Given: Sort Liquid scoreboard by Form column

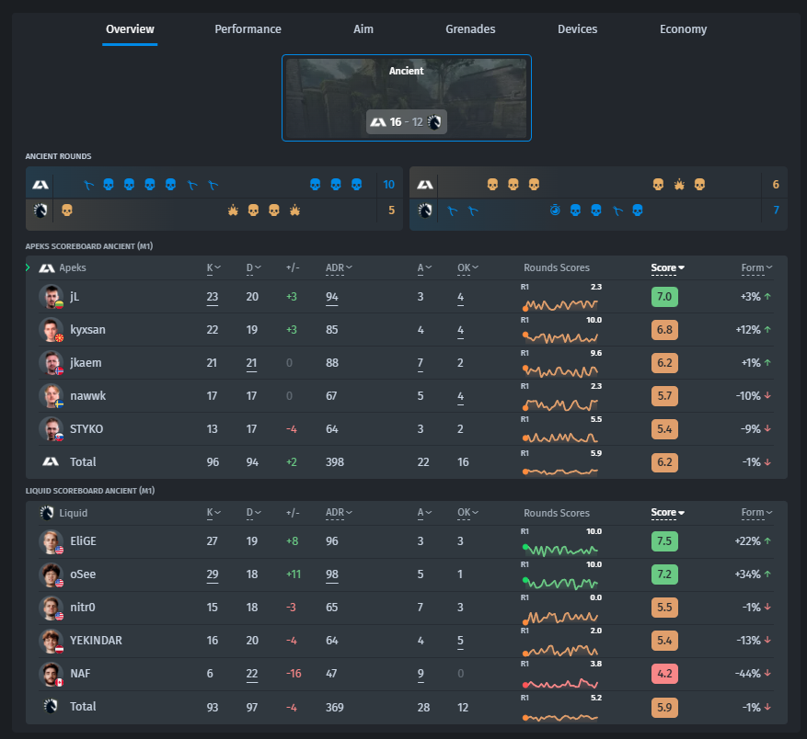Looking at the screenshot, I should pos(756,513).
